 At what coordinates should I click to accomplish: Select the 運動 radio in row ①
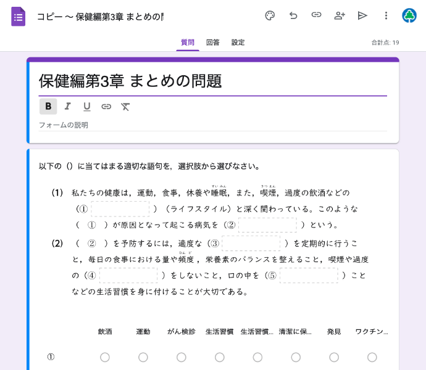pyautogui.click(x=143, y=357)
